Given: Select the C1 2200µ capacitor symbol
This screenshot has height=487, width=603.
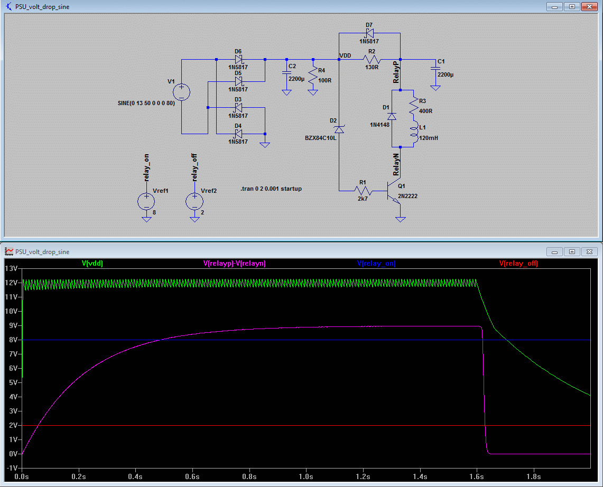Looking at the screenshot, I should point(435,68).
